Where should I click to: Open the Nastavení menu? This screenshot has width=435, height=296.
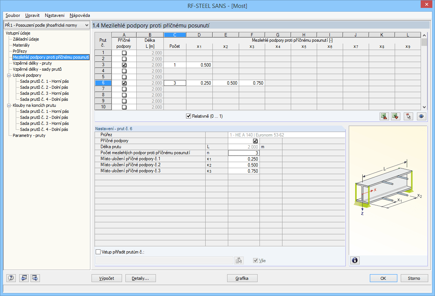pyautogui.click(x=55, y=15)
